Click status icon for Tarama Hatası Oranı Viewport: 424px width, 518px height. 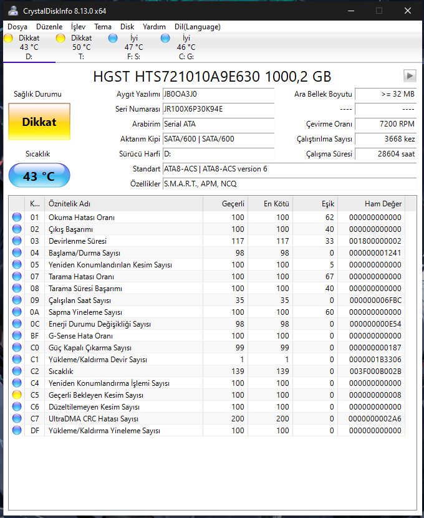click(17, 277)
